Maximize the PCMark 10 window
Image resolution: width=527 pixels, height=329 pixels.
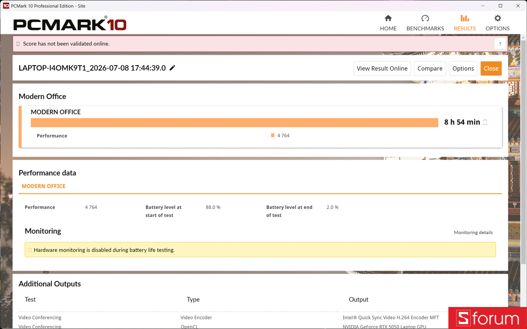coord(500,6)
